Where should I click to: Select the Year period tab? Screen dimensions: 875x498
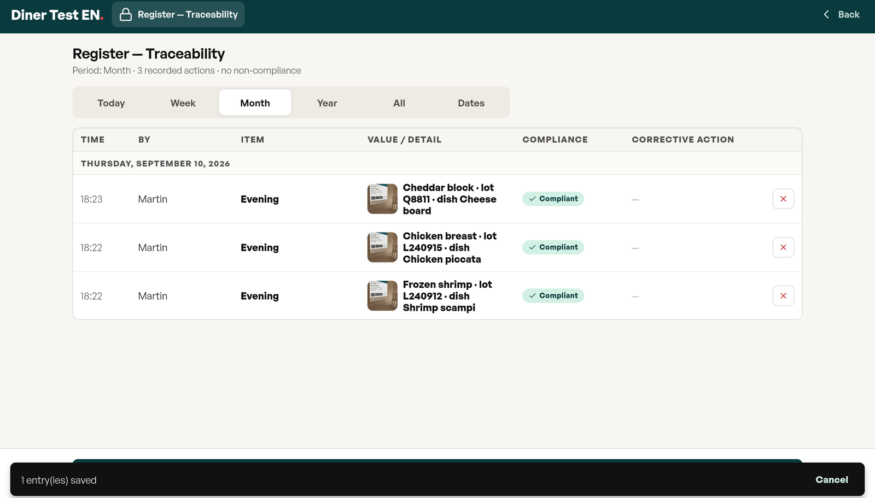click(x=327, y=103)
